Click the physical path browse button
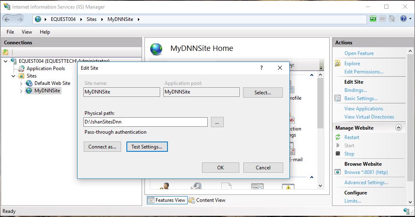Screen dimensions: 415x217 tap(217, 122)
